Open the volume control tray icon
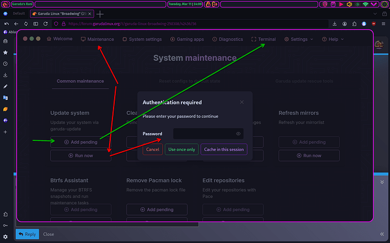The width and height of the screenshot is (390, 243). coord(349,4)
